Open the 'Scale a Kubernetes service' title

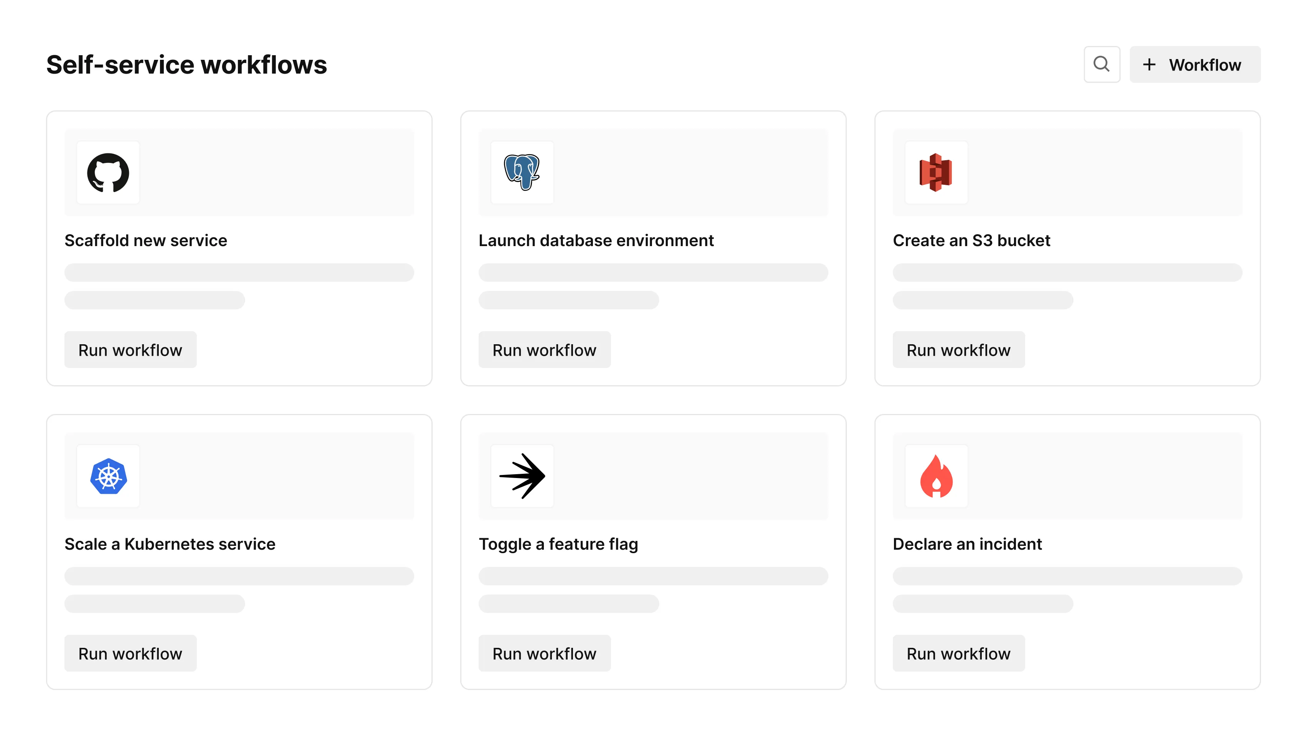[170, 544]
